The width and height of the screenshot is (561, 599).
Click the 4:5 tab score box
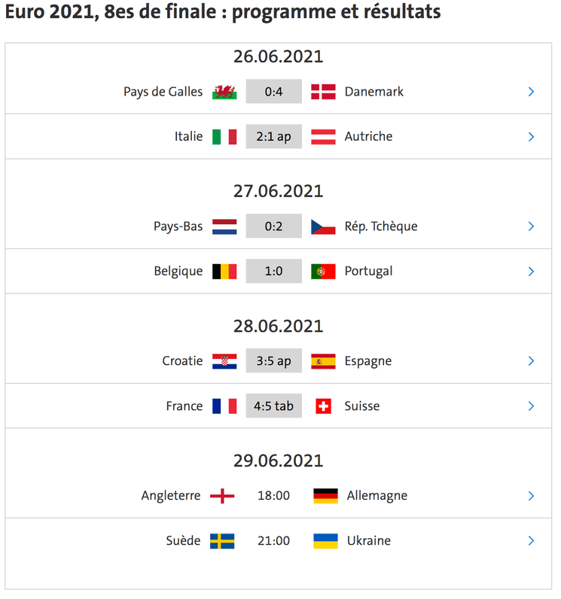tap(273, 406)
